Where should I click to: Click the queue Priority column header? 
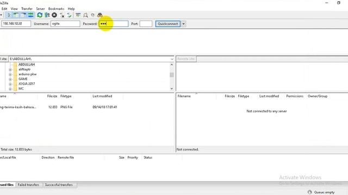point(133,158)
